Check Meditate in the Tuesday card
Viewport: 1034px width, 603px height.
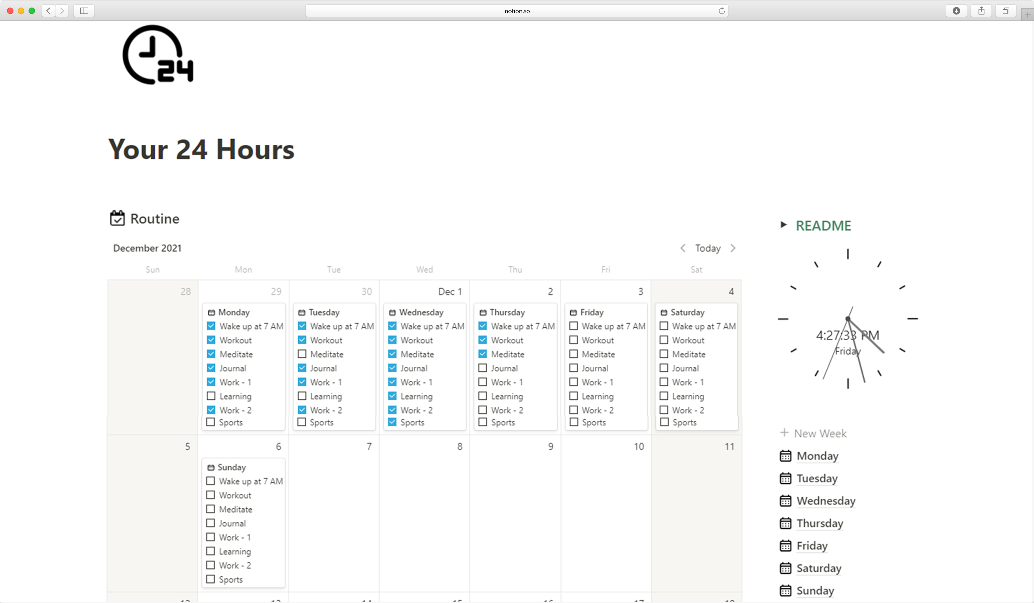[x=302, y=354]
